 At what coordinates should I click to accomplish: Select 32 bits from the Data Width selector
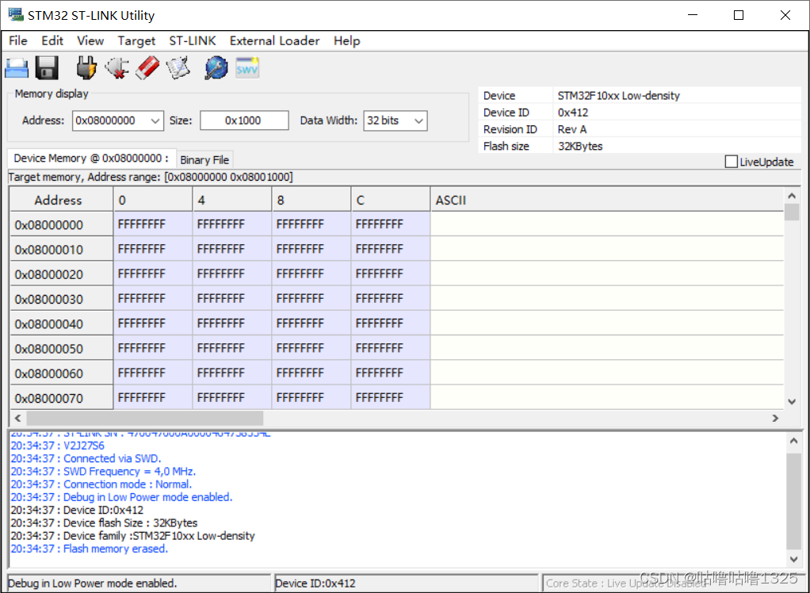pyautogui.click(x=395, y=121)
